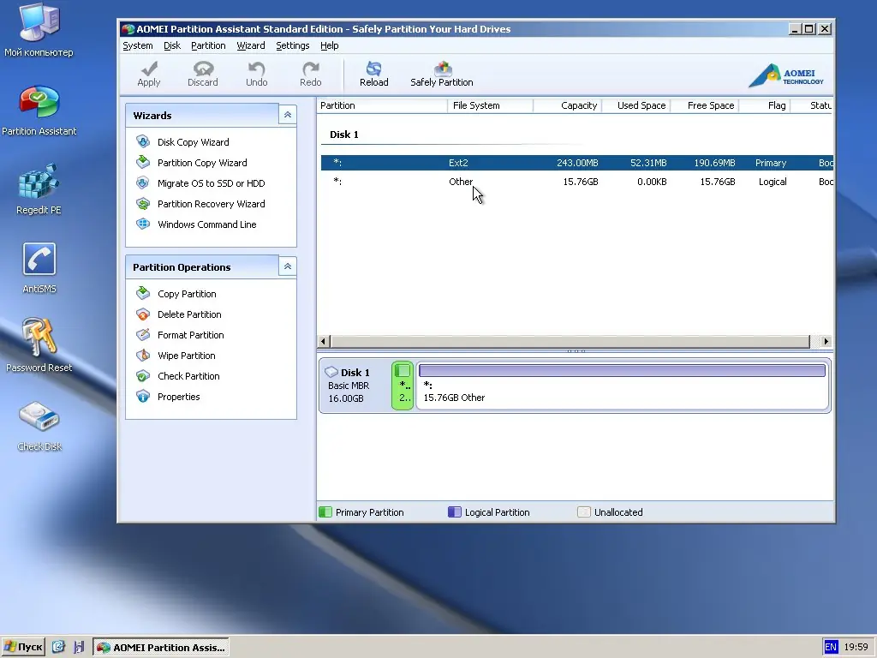Click the Reload toolbar icon
Screen dimensions: 877x658
373,74
